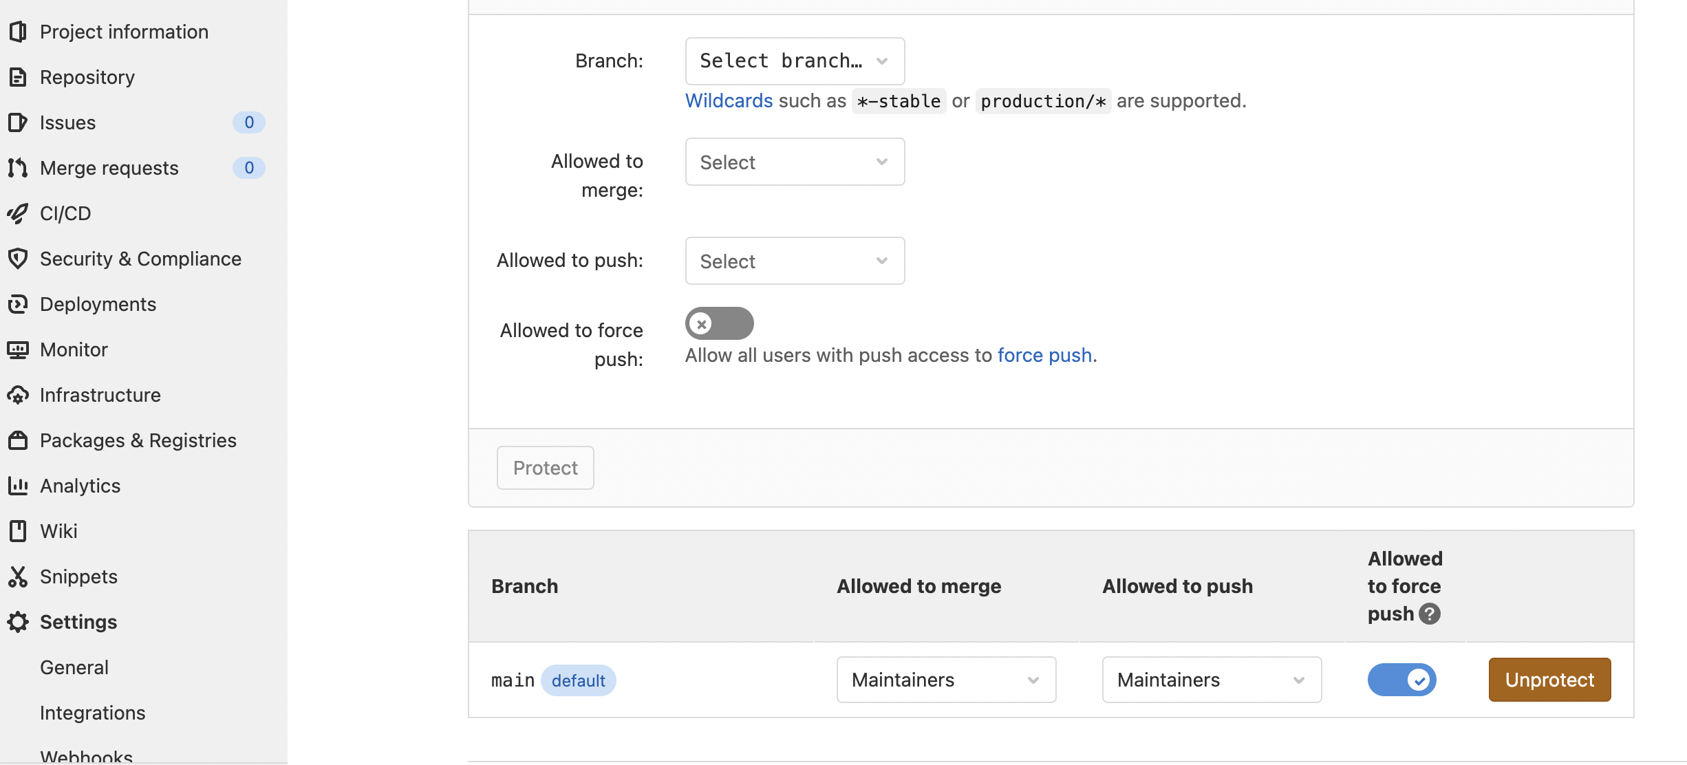The width and height of the screenshot is (1687, 765).
Task: Click the force push help question icon
Action: [x=1430, y=614]
